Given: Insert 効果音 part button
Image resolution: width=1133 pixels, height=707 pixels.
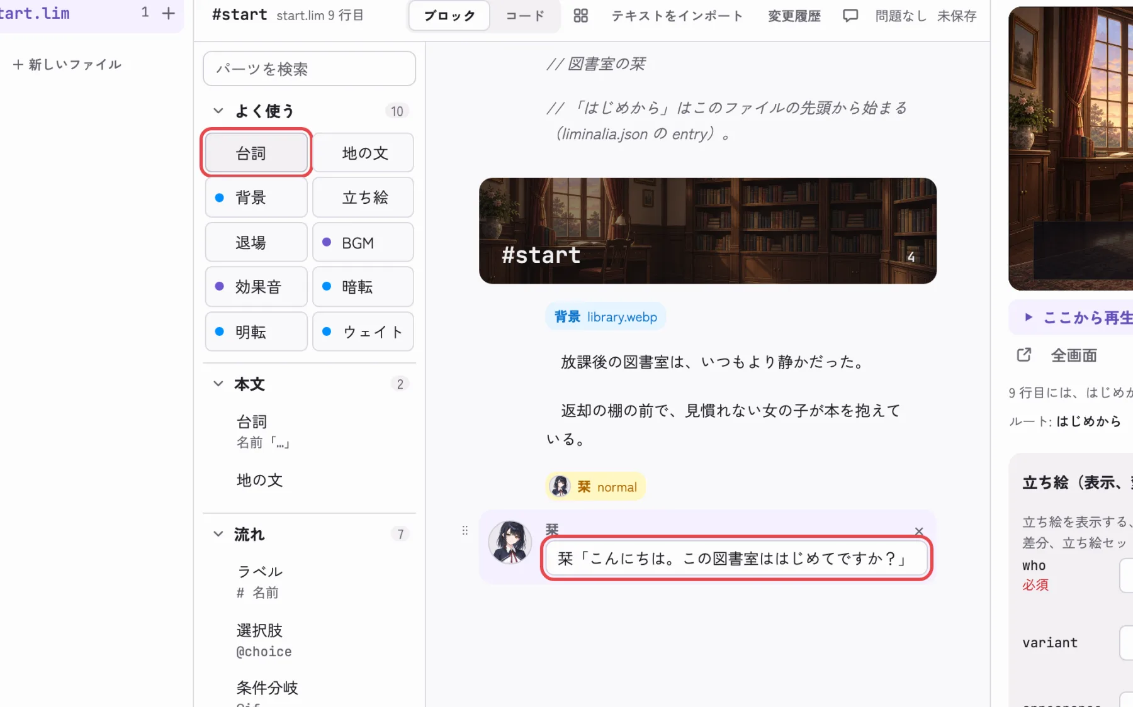Looking at the screenshot, I should coord(256,287).
